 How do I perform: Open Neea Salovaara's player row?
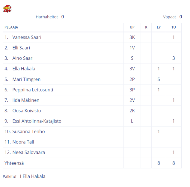(92, 152)
